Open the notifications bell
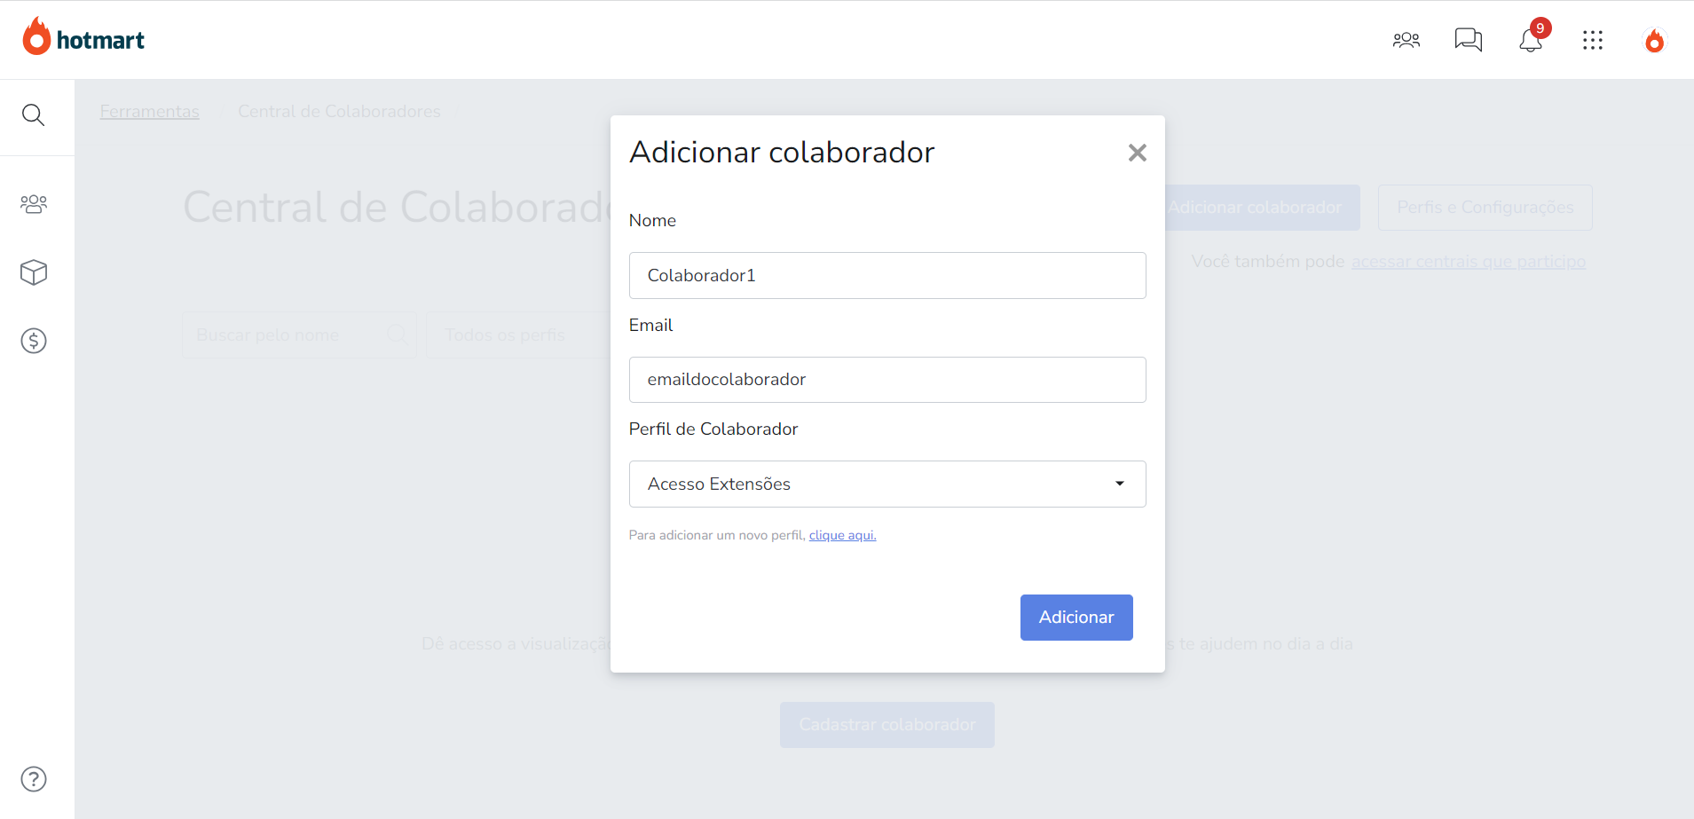This screenshot has width=1694, height=819. 1531,40
